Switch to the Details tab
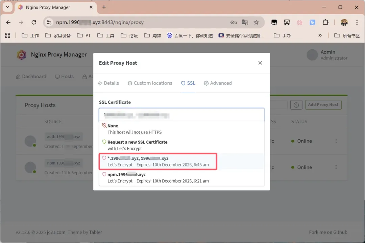 coord(108,83)
